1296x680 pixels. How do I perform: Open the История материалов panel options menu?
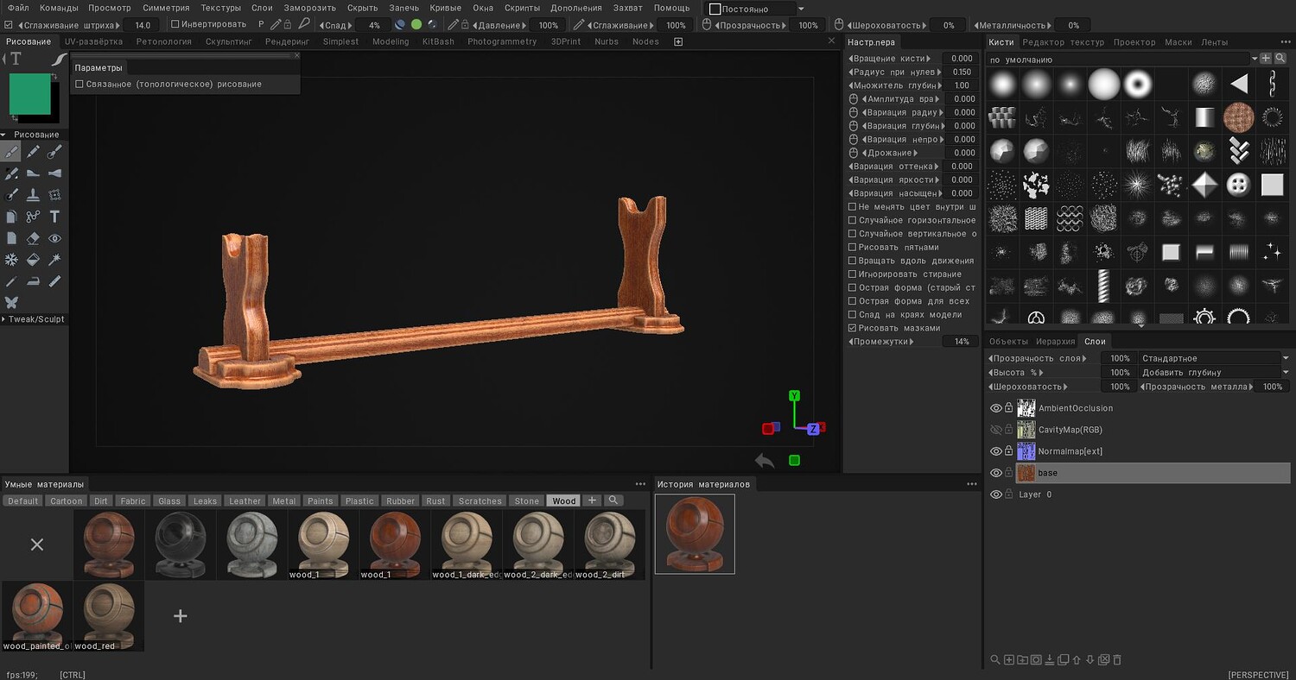pos(971,484)
